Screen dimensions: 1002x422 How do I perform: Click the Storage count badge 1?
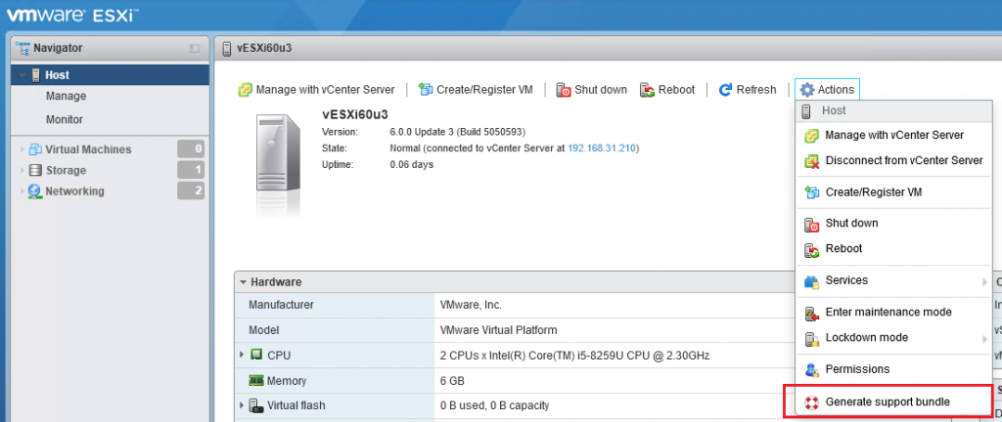(x=191, y=170)
